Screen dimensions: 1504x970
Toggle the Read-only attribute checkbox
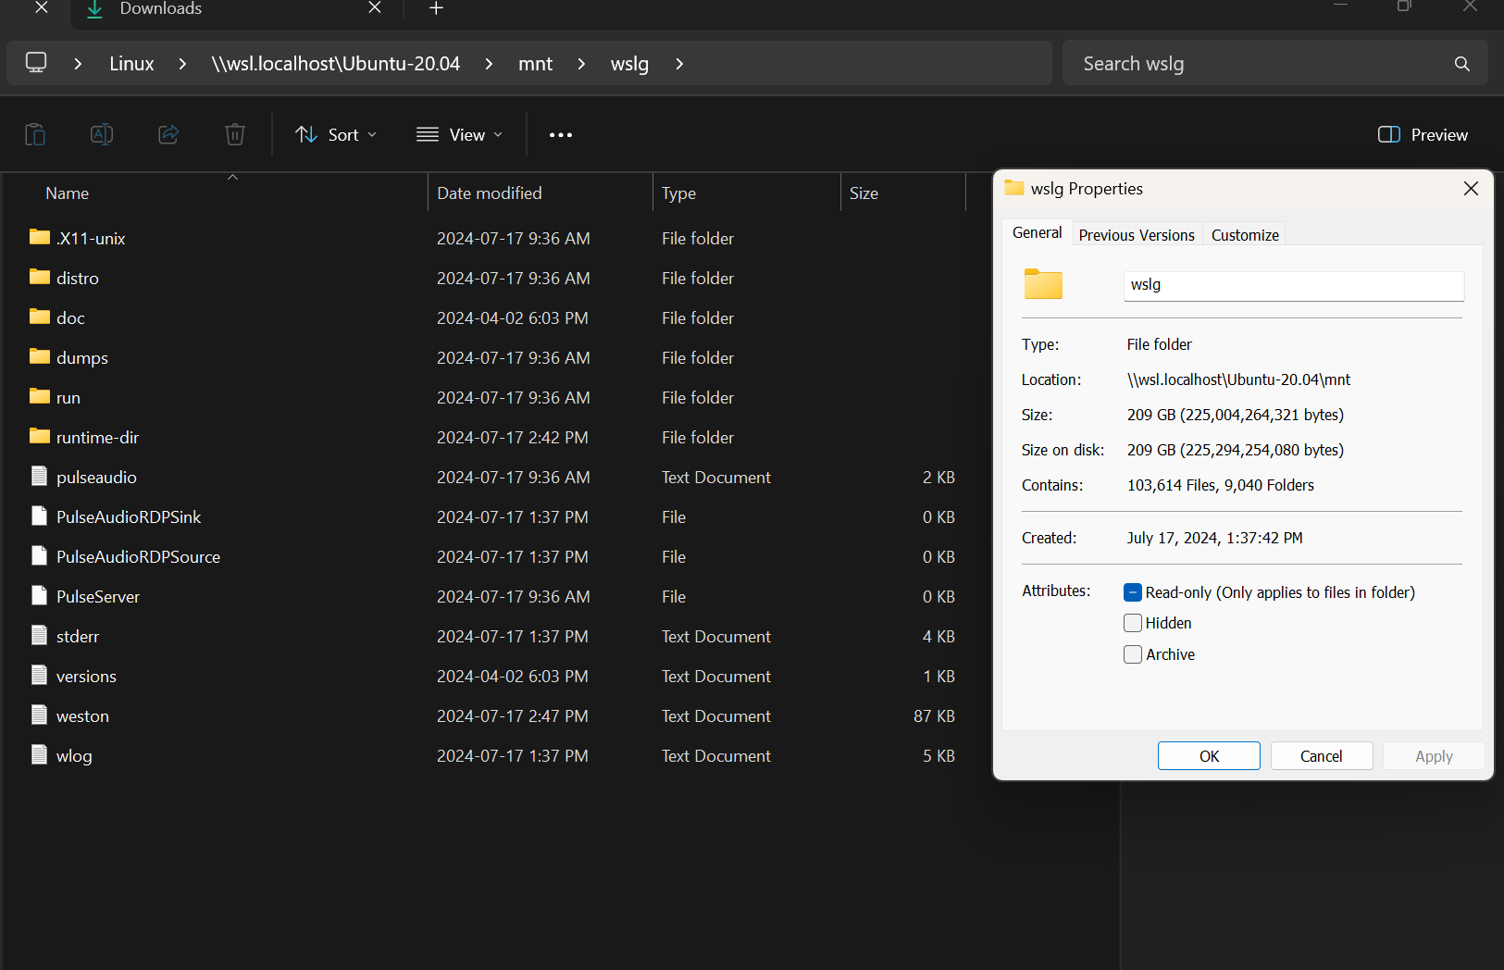click(1133, 592)
